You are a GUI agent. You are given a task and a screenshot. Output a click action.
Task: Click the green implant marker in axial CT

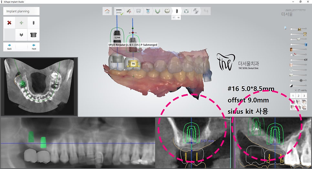(23, 83)
